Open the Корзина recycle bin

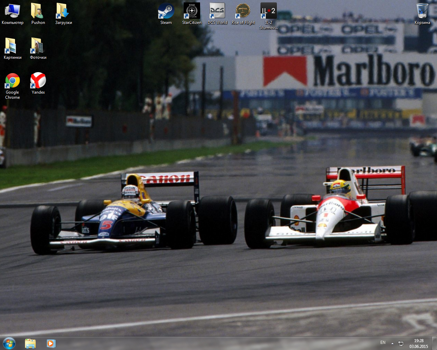422,14
